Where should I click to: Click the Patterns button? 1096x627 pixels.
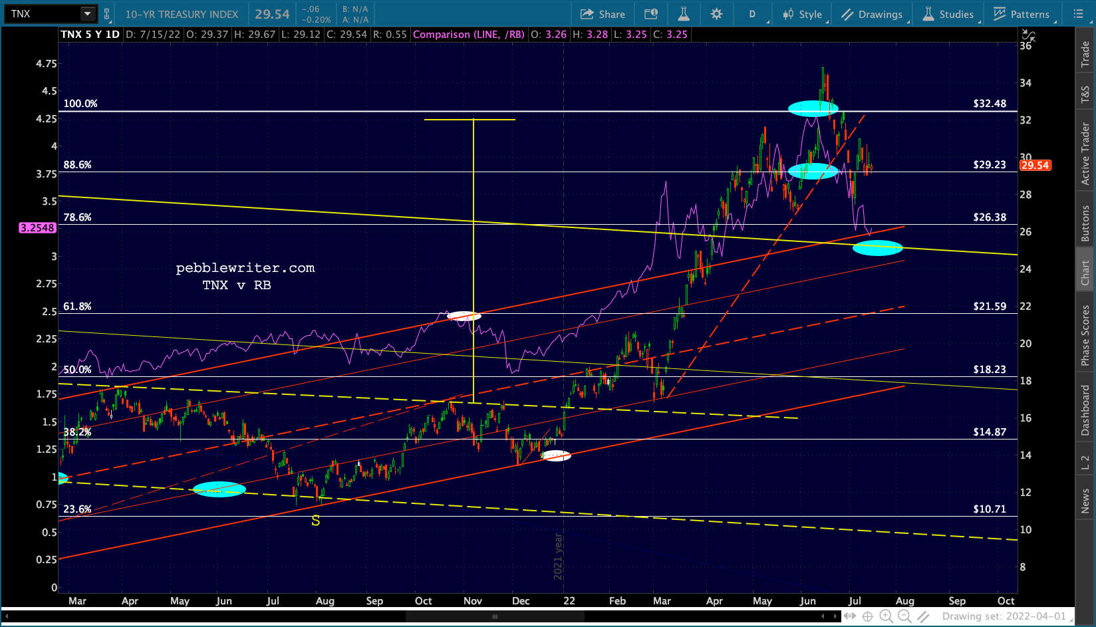tap(1022, 14)
